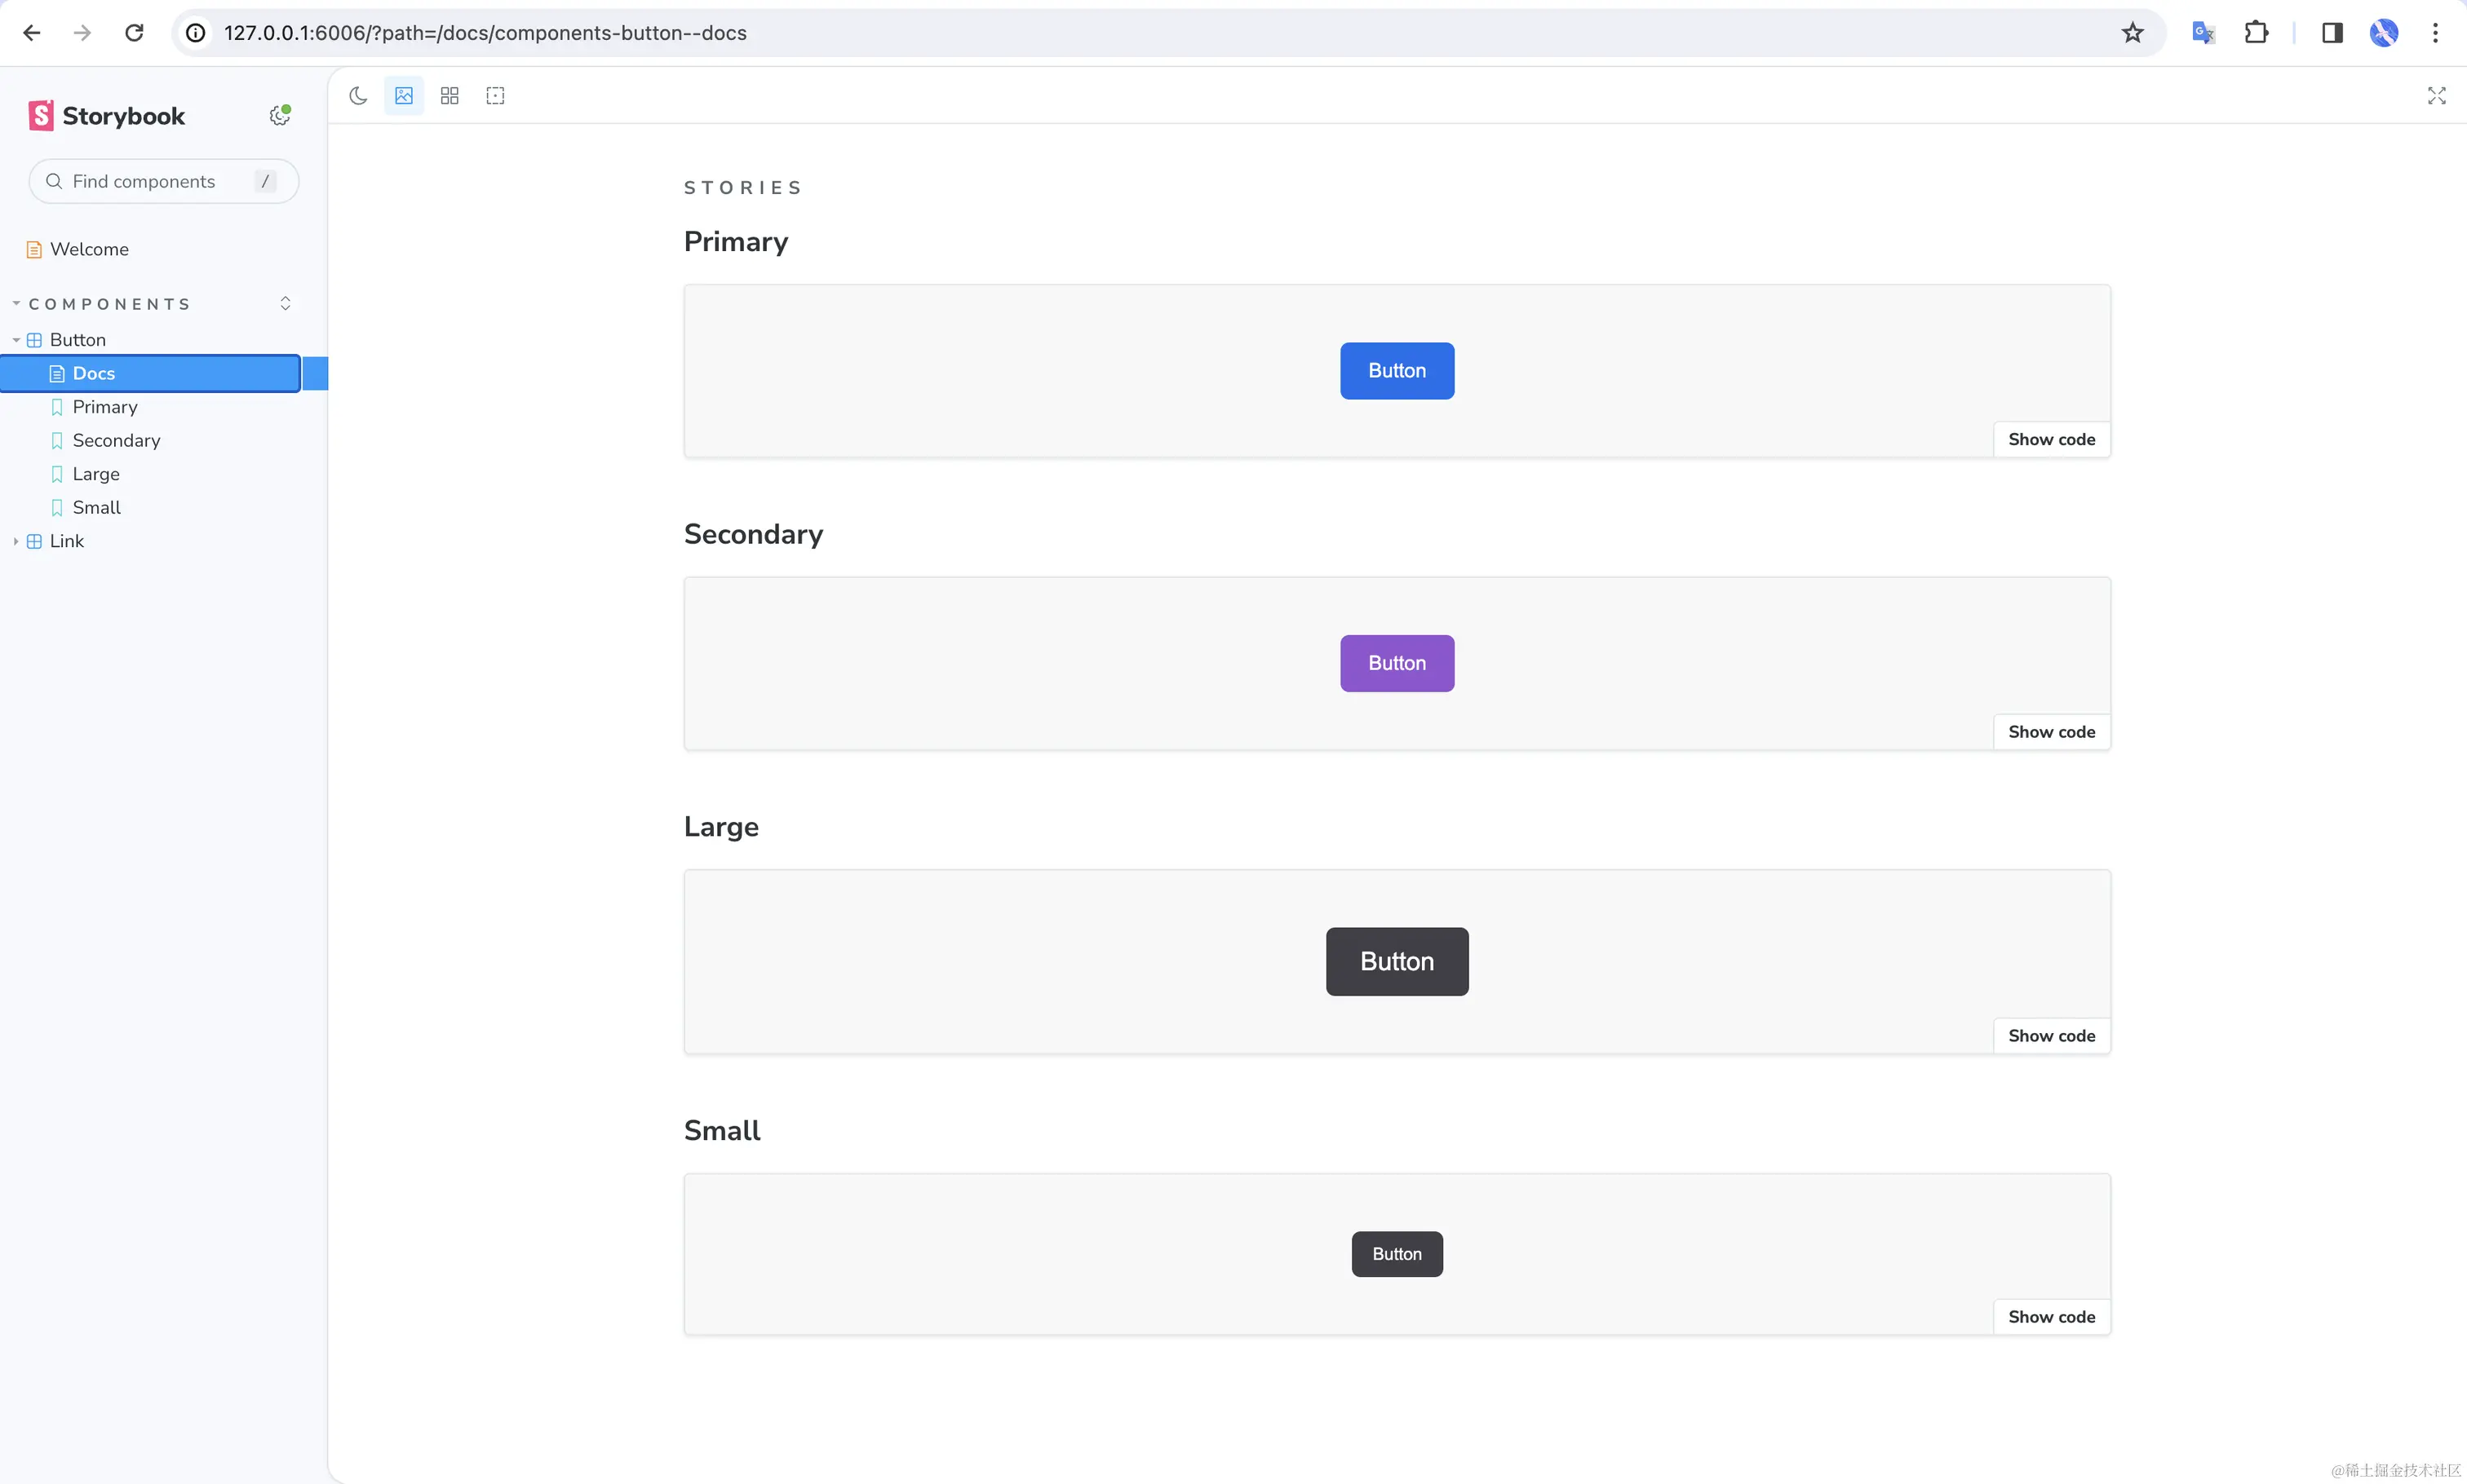Viewport: 2467px width, 1484px height.
Task: Show code for the Secondary story
Action: point(2050,731)
